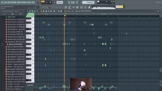Screen dimensions: 162x91
Task: Stop playback with the stop button
Action: point(50,3)
